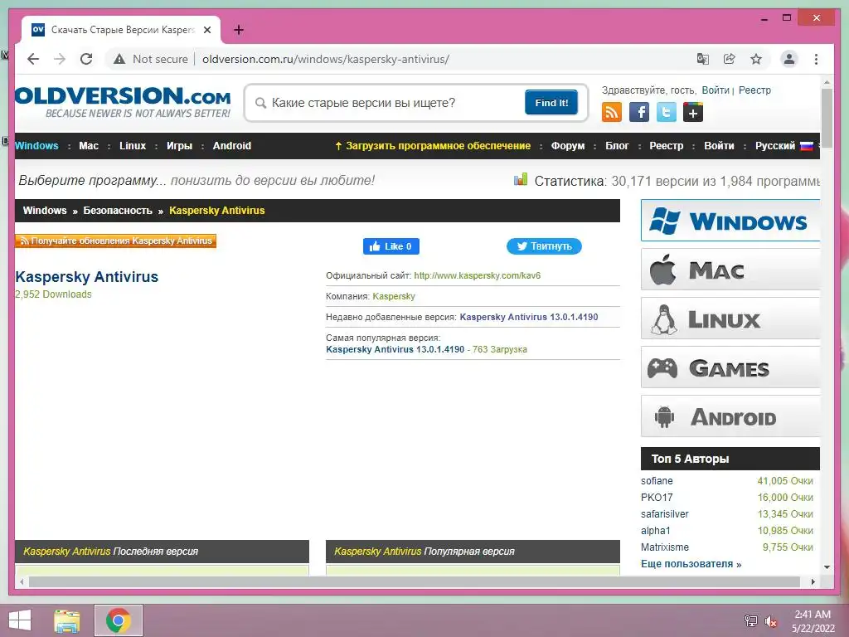This screenshot has width=849, height=637.
Task: Open the Facebook icon in header
Action: 639,112
